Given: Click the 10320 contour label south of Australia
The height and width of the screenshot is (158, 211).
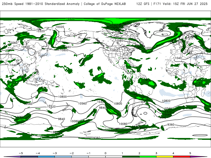Looking at the screenshot, I should (51, 107).
